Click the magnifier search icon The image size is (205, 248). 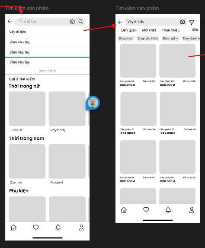(81, 22)
